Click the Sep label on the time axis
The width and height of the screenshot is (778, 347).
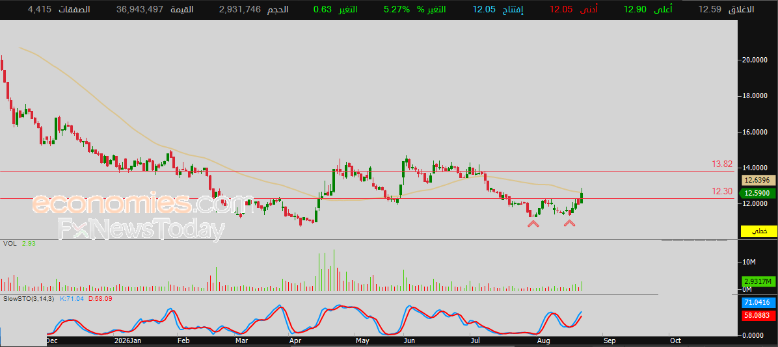[610, 341]
